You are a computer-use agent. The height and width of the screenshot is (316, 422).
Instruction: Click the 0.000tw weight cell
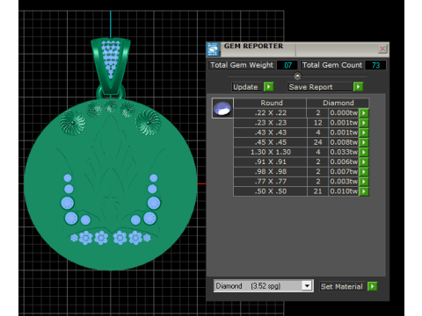point(344,113)
